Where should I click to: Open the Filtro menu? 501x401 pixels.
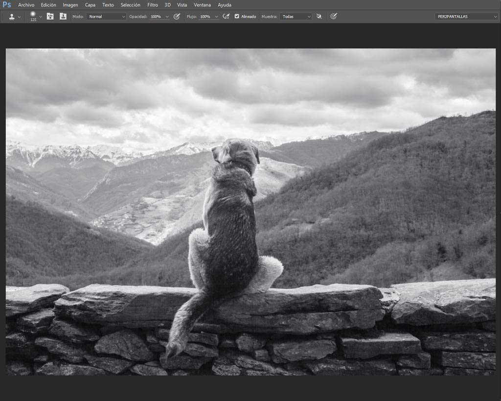(153, 5)
